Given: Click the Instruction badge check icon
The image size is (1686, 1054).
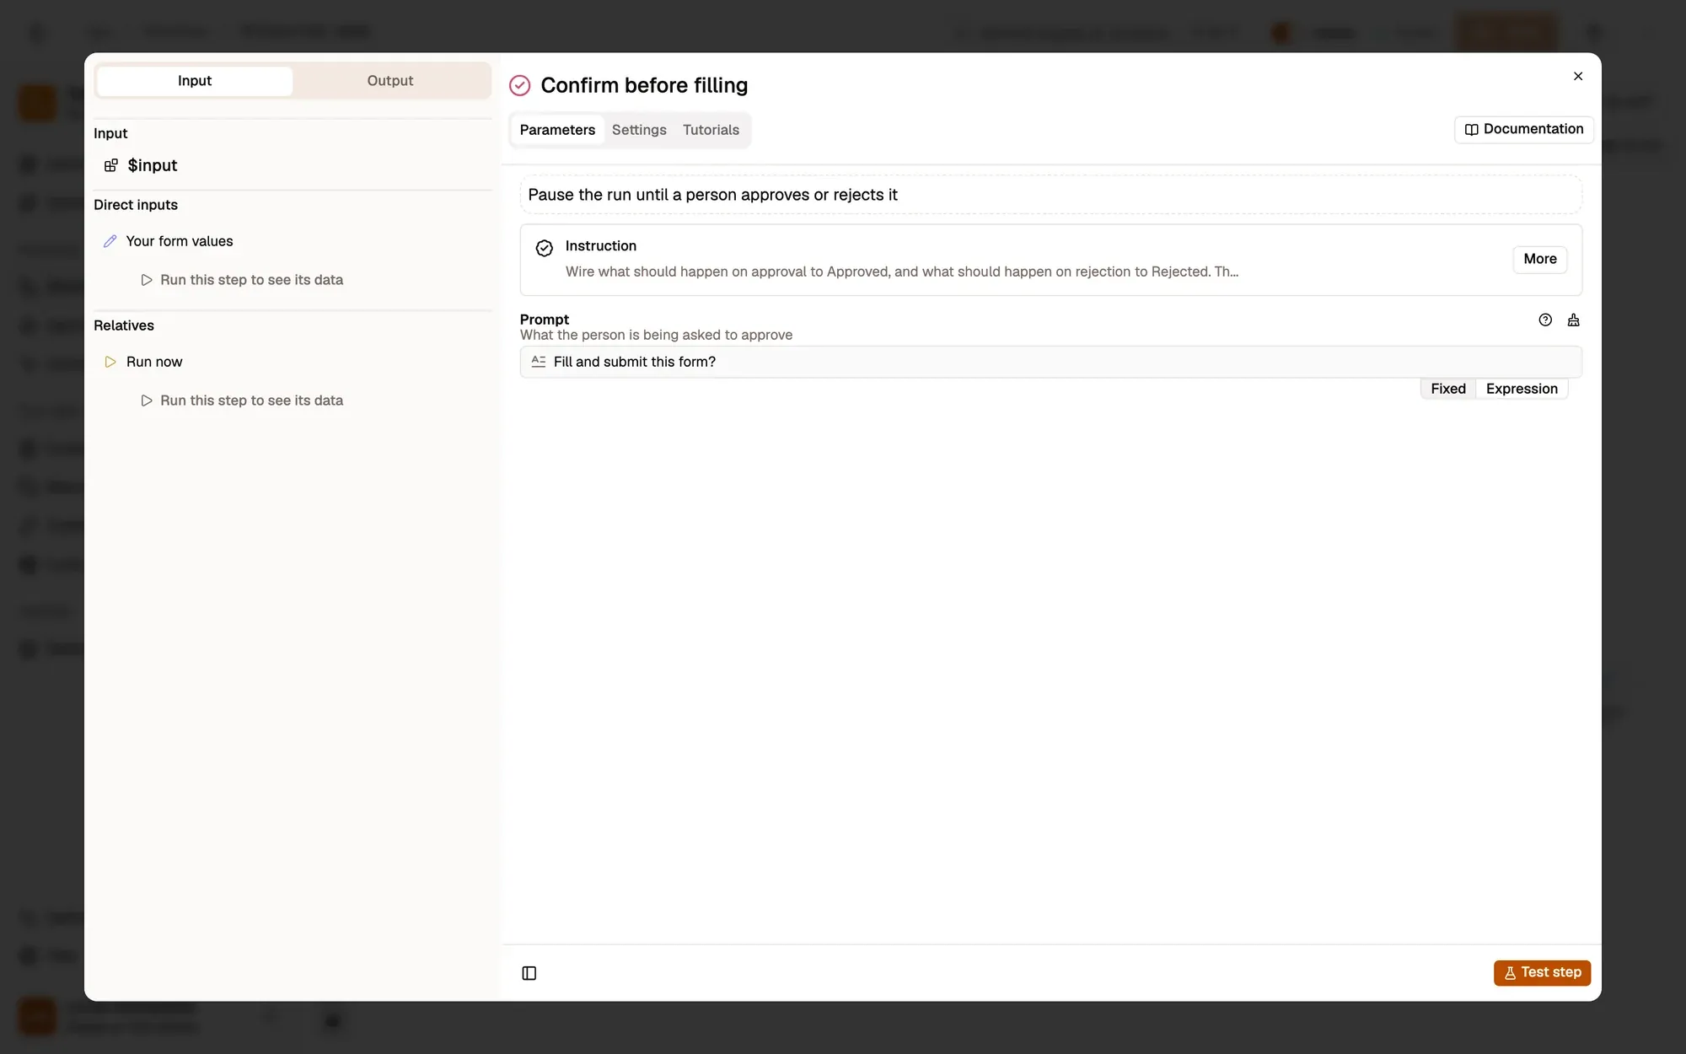Looking at the screenshot, I should (545, 248).
